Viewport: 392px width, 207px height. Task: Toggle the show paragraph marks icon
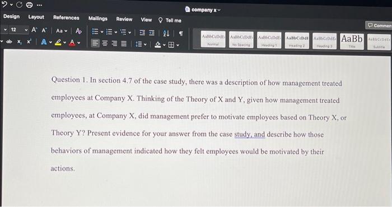coord(181,34)
